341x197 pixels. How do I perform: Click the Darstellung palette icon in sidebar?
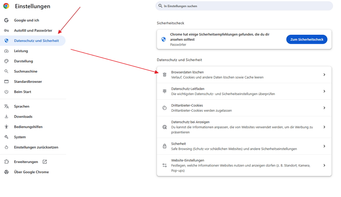click(6, 61)
